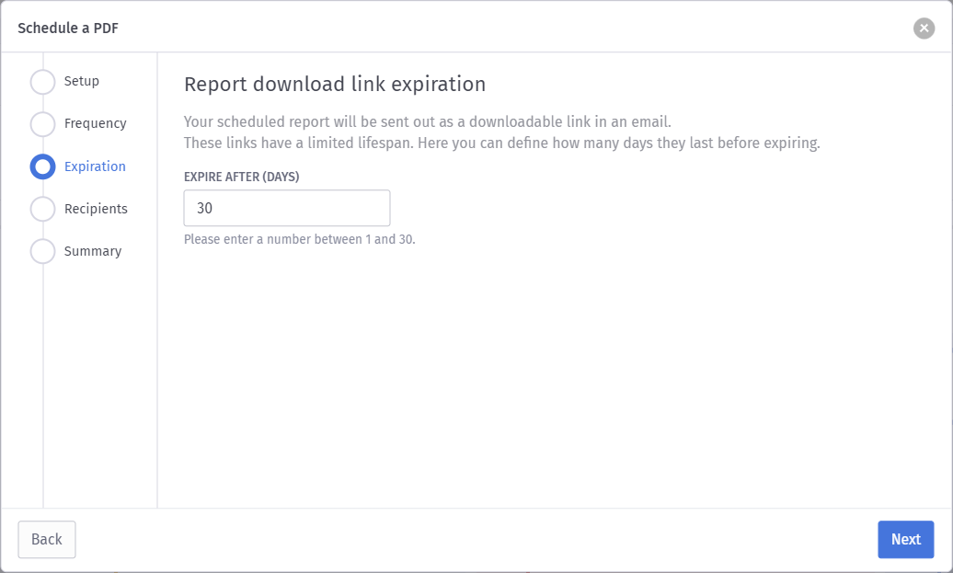Click the active Expiration step circle
The width and height of the screenshot is (953, 573).
(x=42, y=166)
